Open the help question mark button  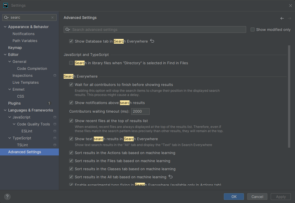[7, 197]
